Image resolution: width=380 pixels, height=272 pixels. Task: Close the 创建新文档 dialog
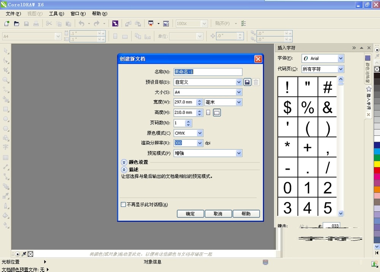[x=258, y=59]
